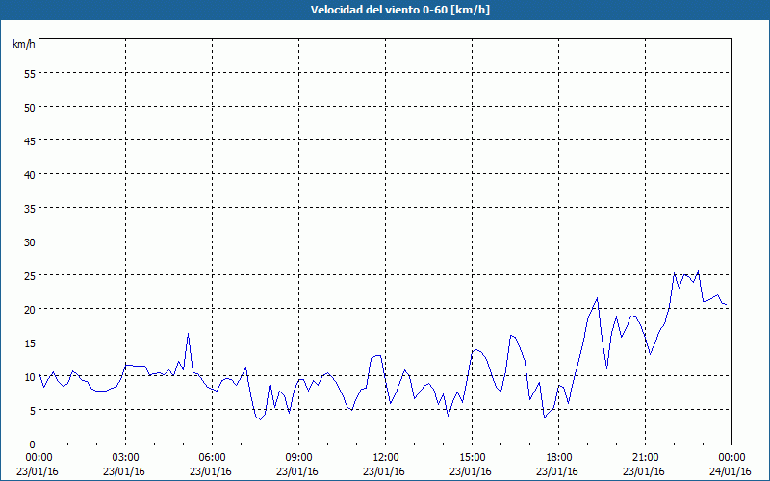The height and width of the screenshot is (481, 770).
Task: Click the 25 y-axis value label
Action: [30, 276]
